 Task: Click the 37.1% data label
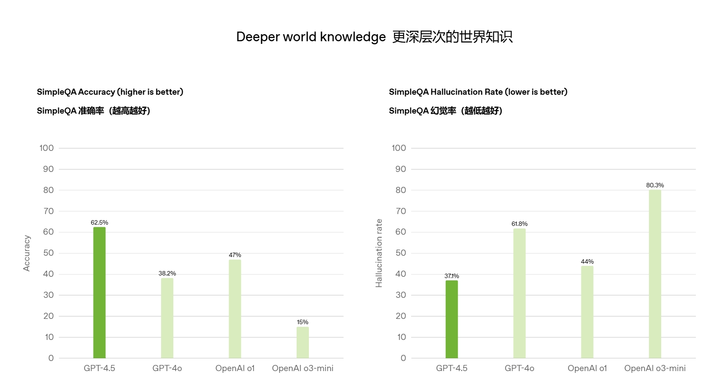tap(451, 276)
